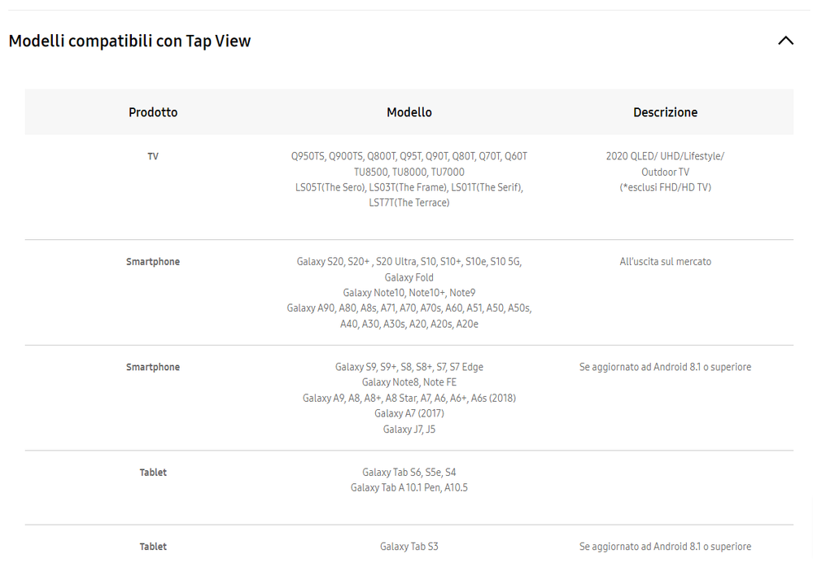
Task: Click the 'Galaxy J7, J5' text
Action: [409, 429]
